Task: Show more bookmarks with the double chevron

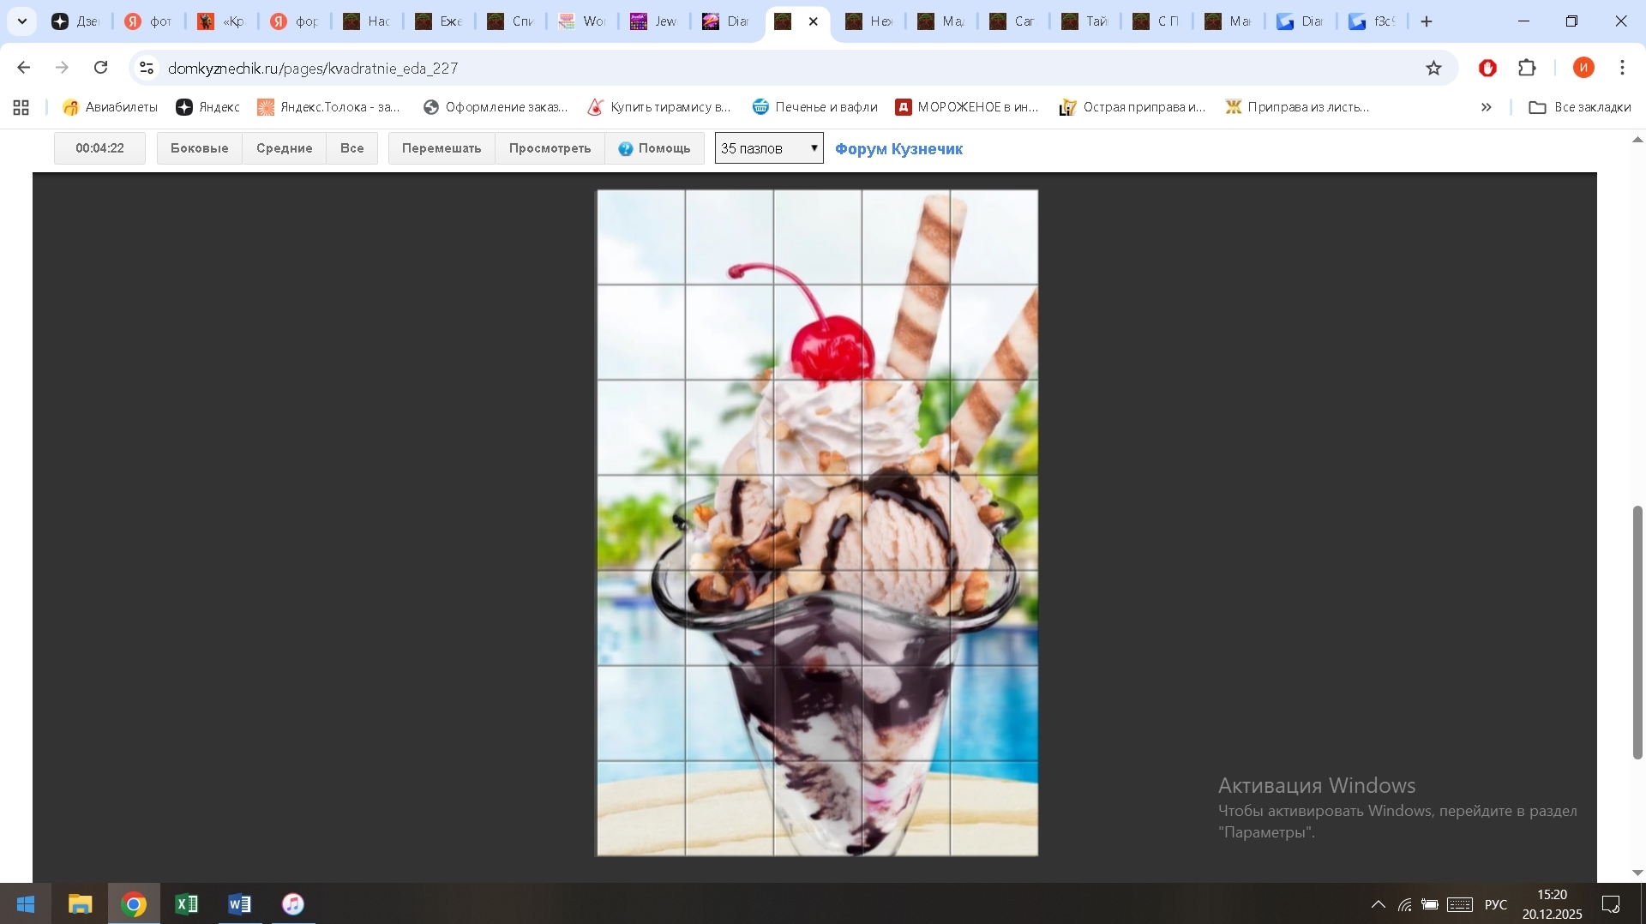Action: click(x=1487, y=107)
